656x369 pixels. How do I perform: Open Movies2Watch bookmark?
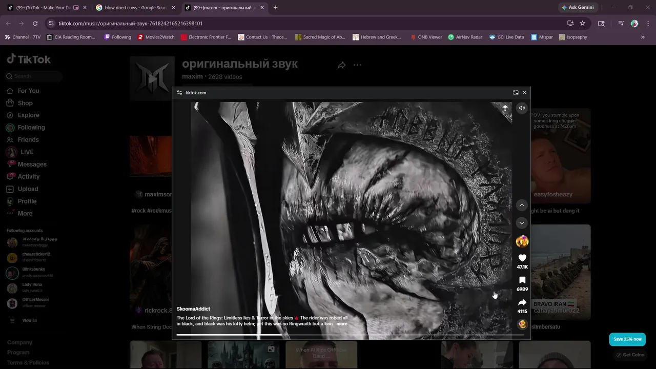coord(156,37)
